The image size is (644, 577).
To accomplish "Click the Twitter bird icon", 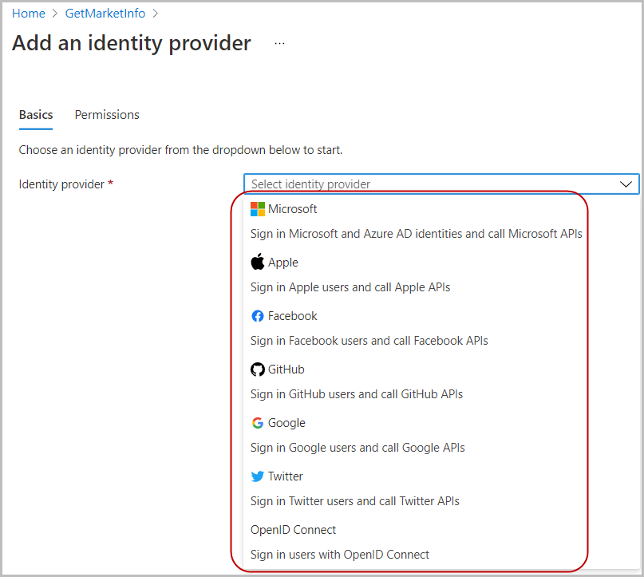I will point(257,476).
